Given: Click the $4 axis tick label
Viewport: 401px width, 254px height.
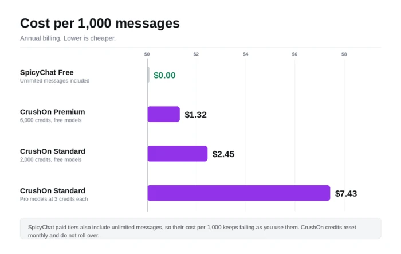Looking at the screenshot, I should (x=246, y=54).
